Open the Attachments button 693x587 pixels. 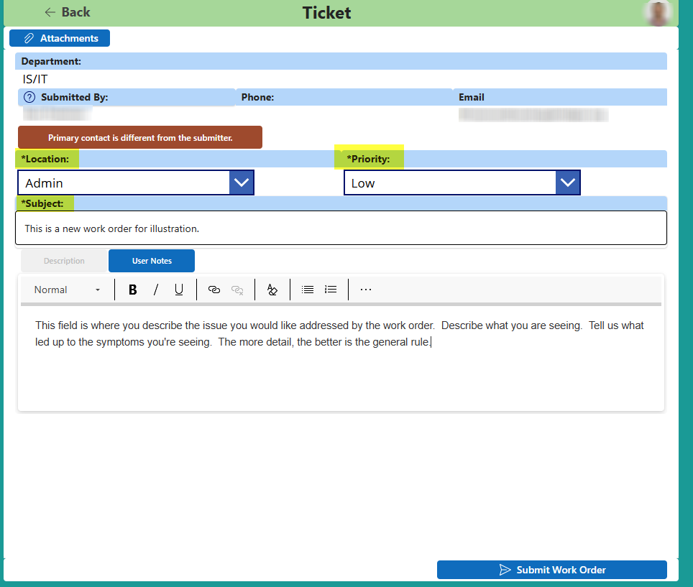tap(60, 38)
